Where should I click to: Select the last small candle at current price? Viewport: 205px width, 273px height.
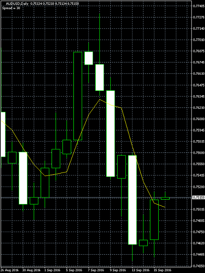pos(165,198)
